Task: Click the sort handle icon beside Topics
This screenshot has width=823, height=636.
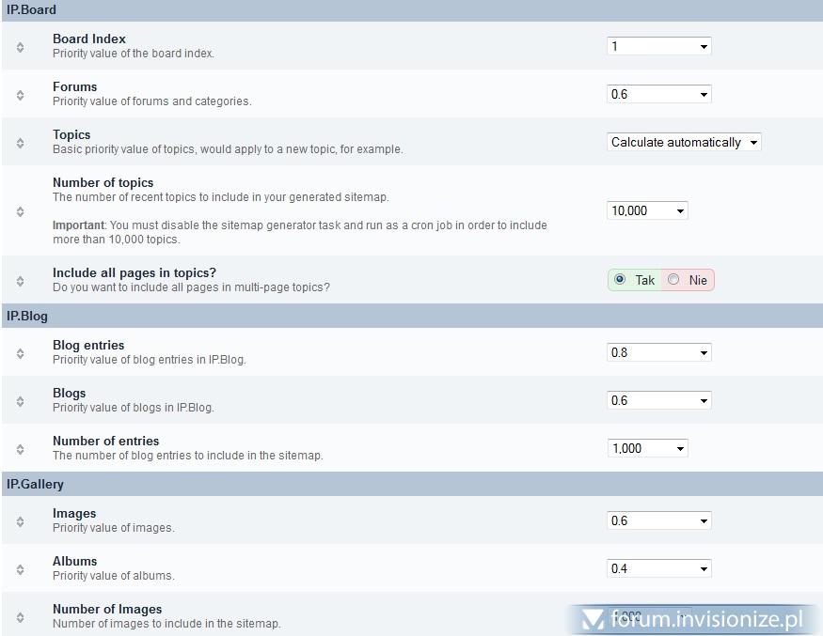Action: pos(21,143)
